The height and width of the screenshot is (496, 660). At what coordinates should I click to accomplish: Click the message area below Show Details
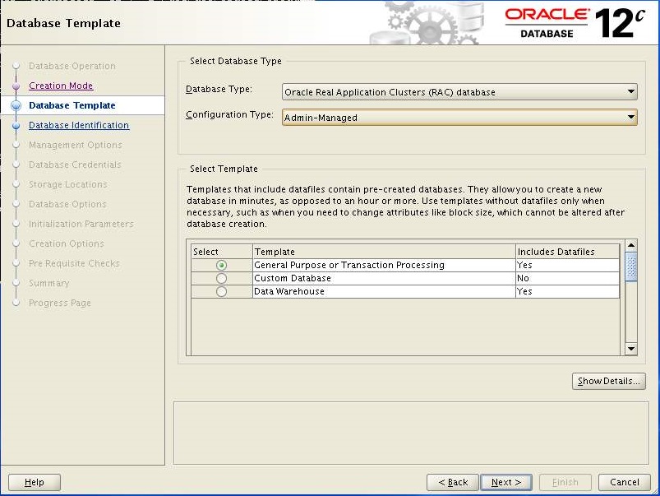(411, 433)
